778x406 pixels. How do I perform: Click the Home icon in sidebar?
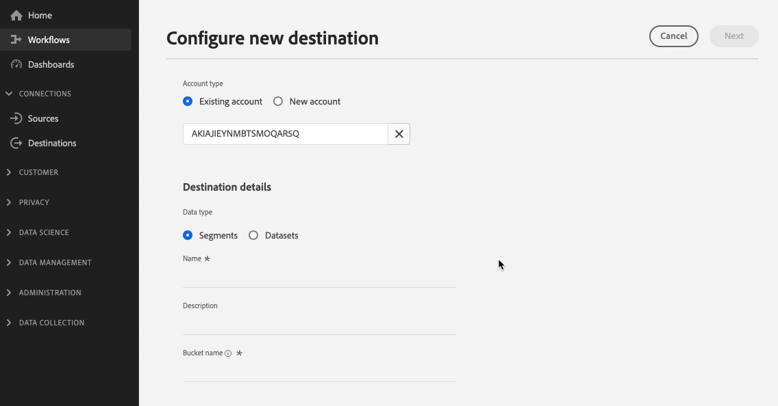(x=16, y=16)
